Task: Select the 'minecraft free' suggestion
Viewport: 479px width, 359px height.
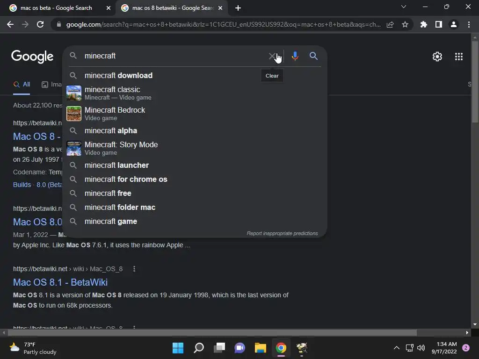Action: (x=195, y=193)
